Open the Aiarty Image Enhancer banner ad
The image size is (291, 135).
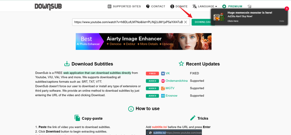[x=143, y=41]
